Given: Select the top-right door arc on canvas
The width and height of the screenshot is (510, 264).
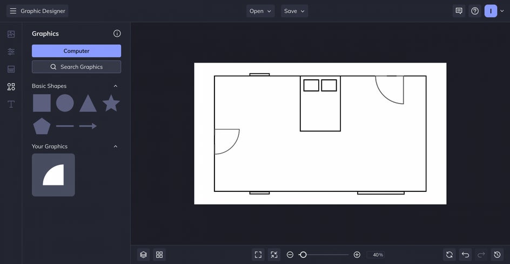Looking at the screenshot, I should (390, 90).
